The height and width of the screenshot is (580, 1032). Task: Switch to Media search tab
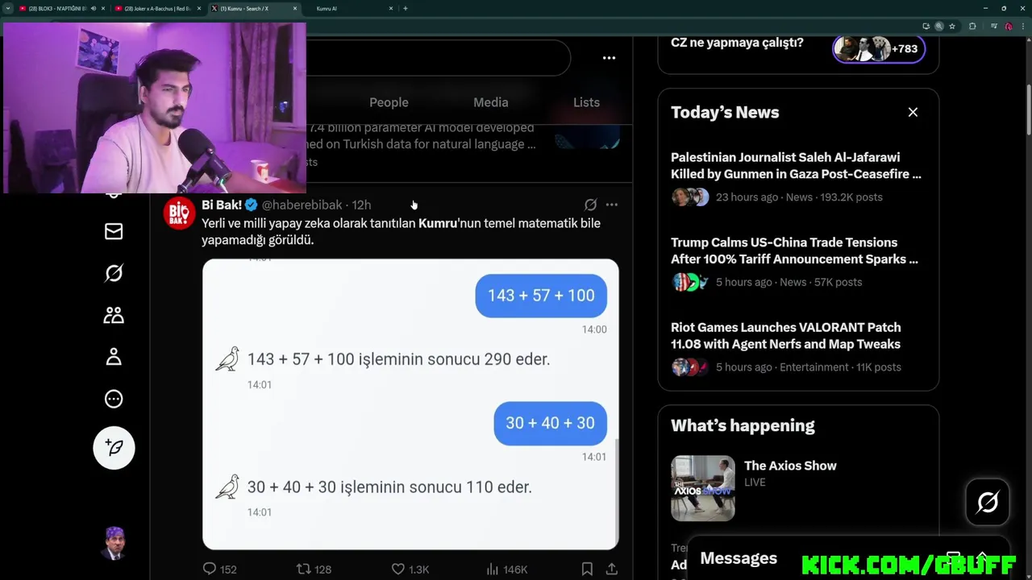(x=490, y=102)
